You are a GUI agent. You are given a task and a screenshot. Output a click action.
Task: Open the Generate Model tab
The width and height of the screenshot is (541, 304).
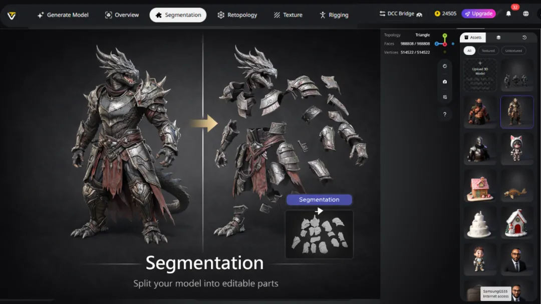63,15
